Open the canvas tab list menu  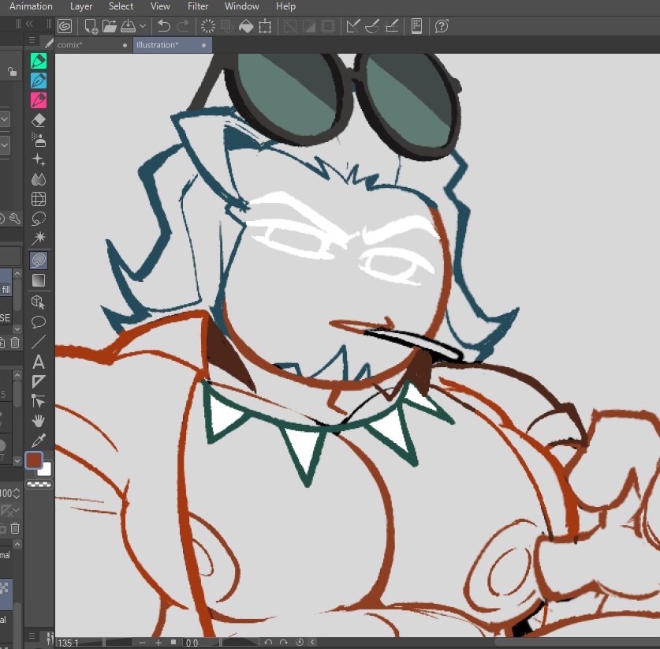(32, 41)
